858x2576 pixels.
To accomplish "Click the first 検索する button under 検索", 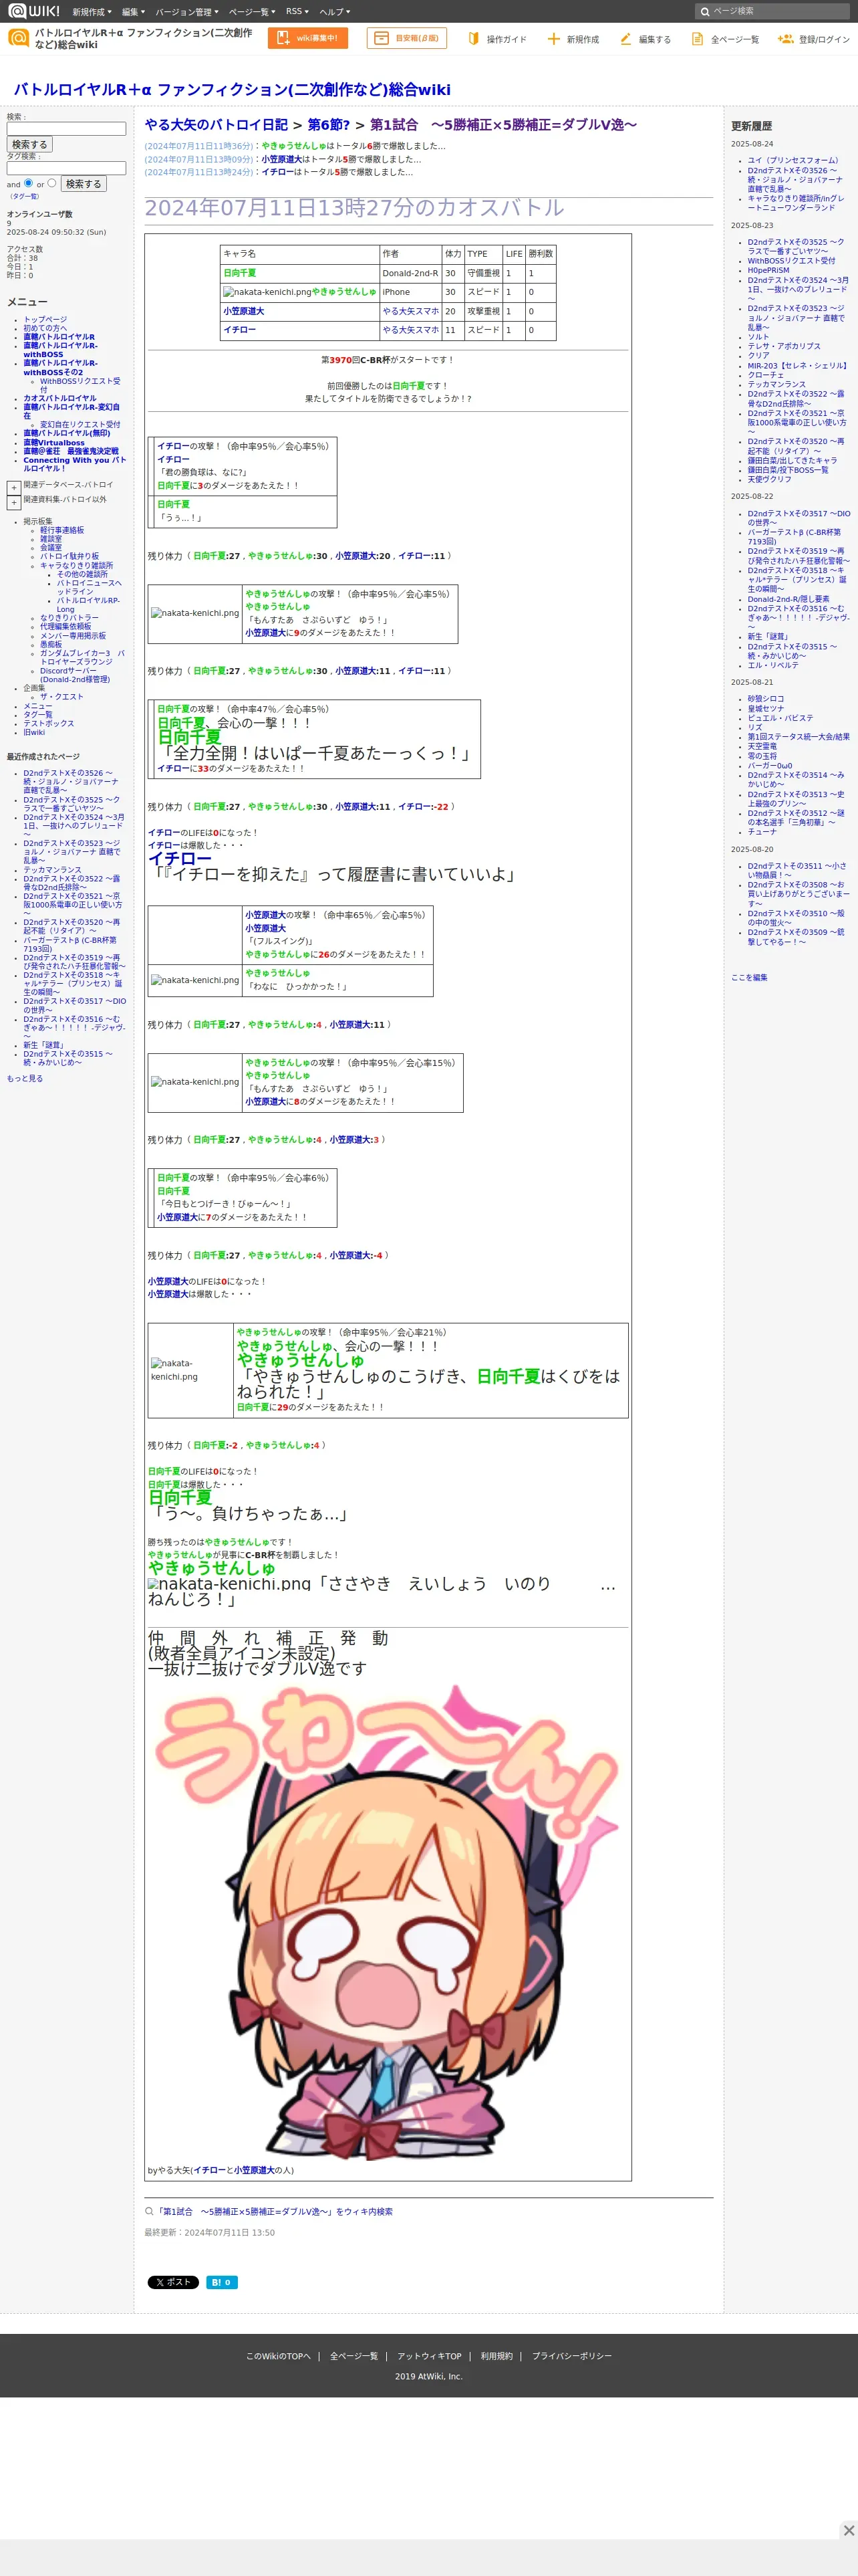I will (x=30, y=145).
